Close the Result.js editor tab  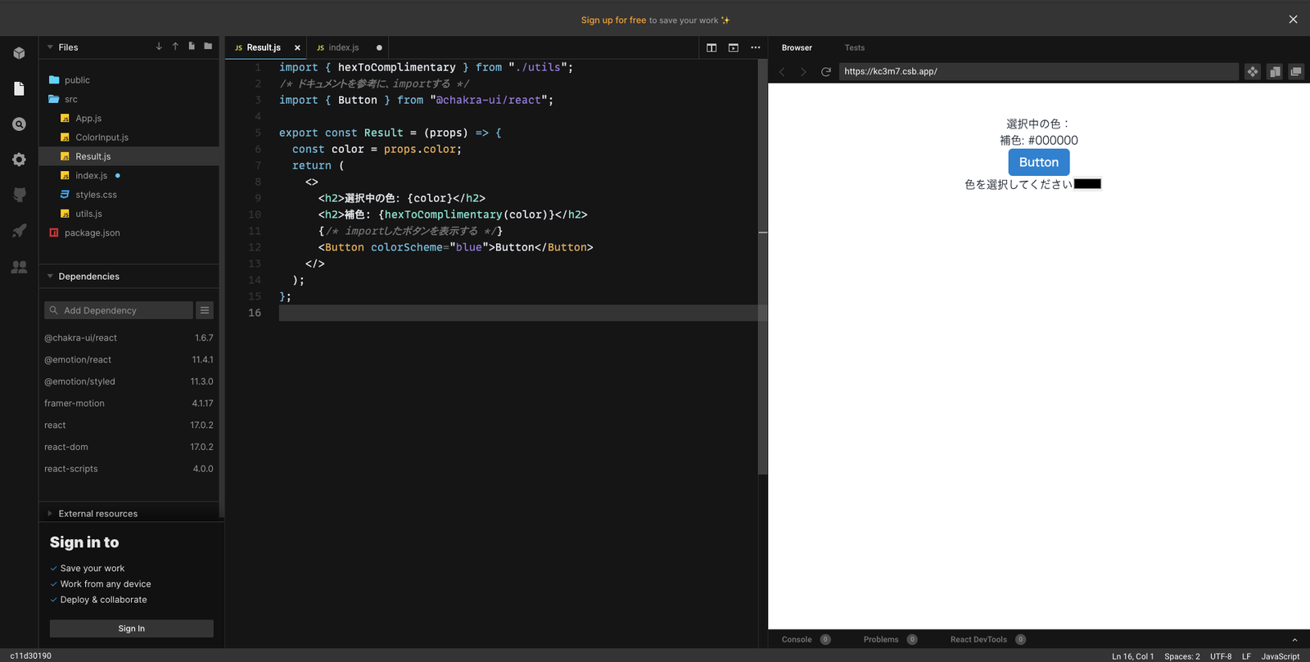(x=297, y=47)
